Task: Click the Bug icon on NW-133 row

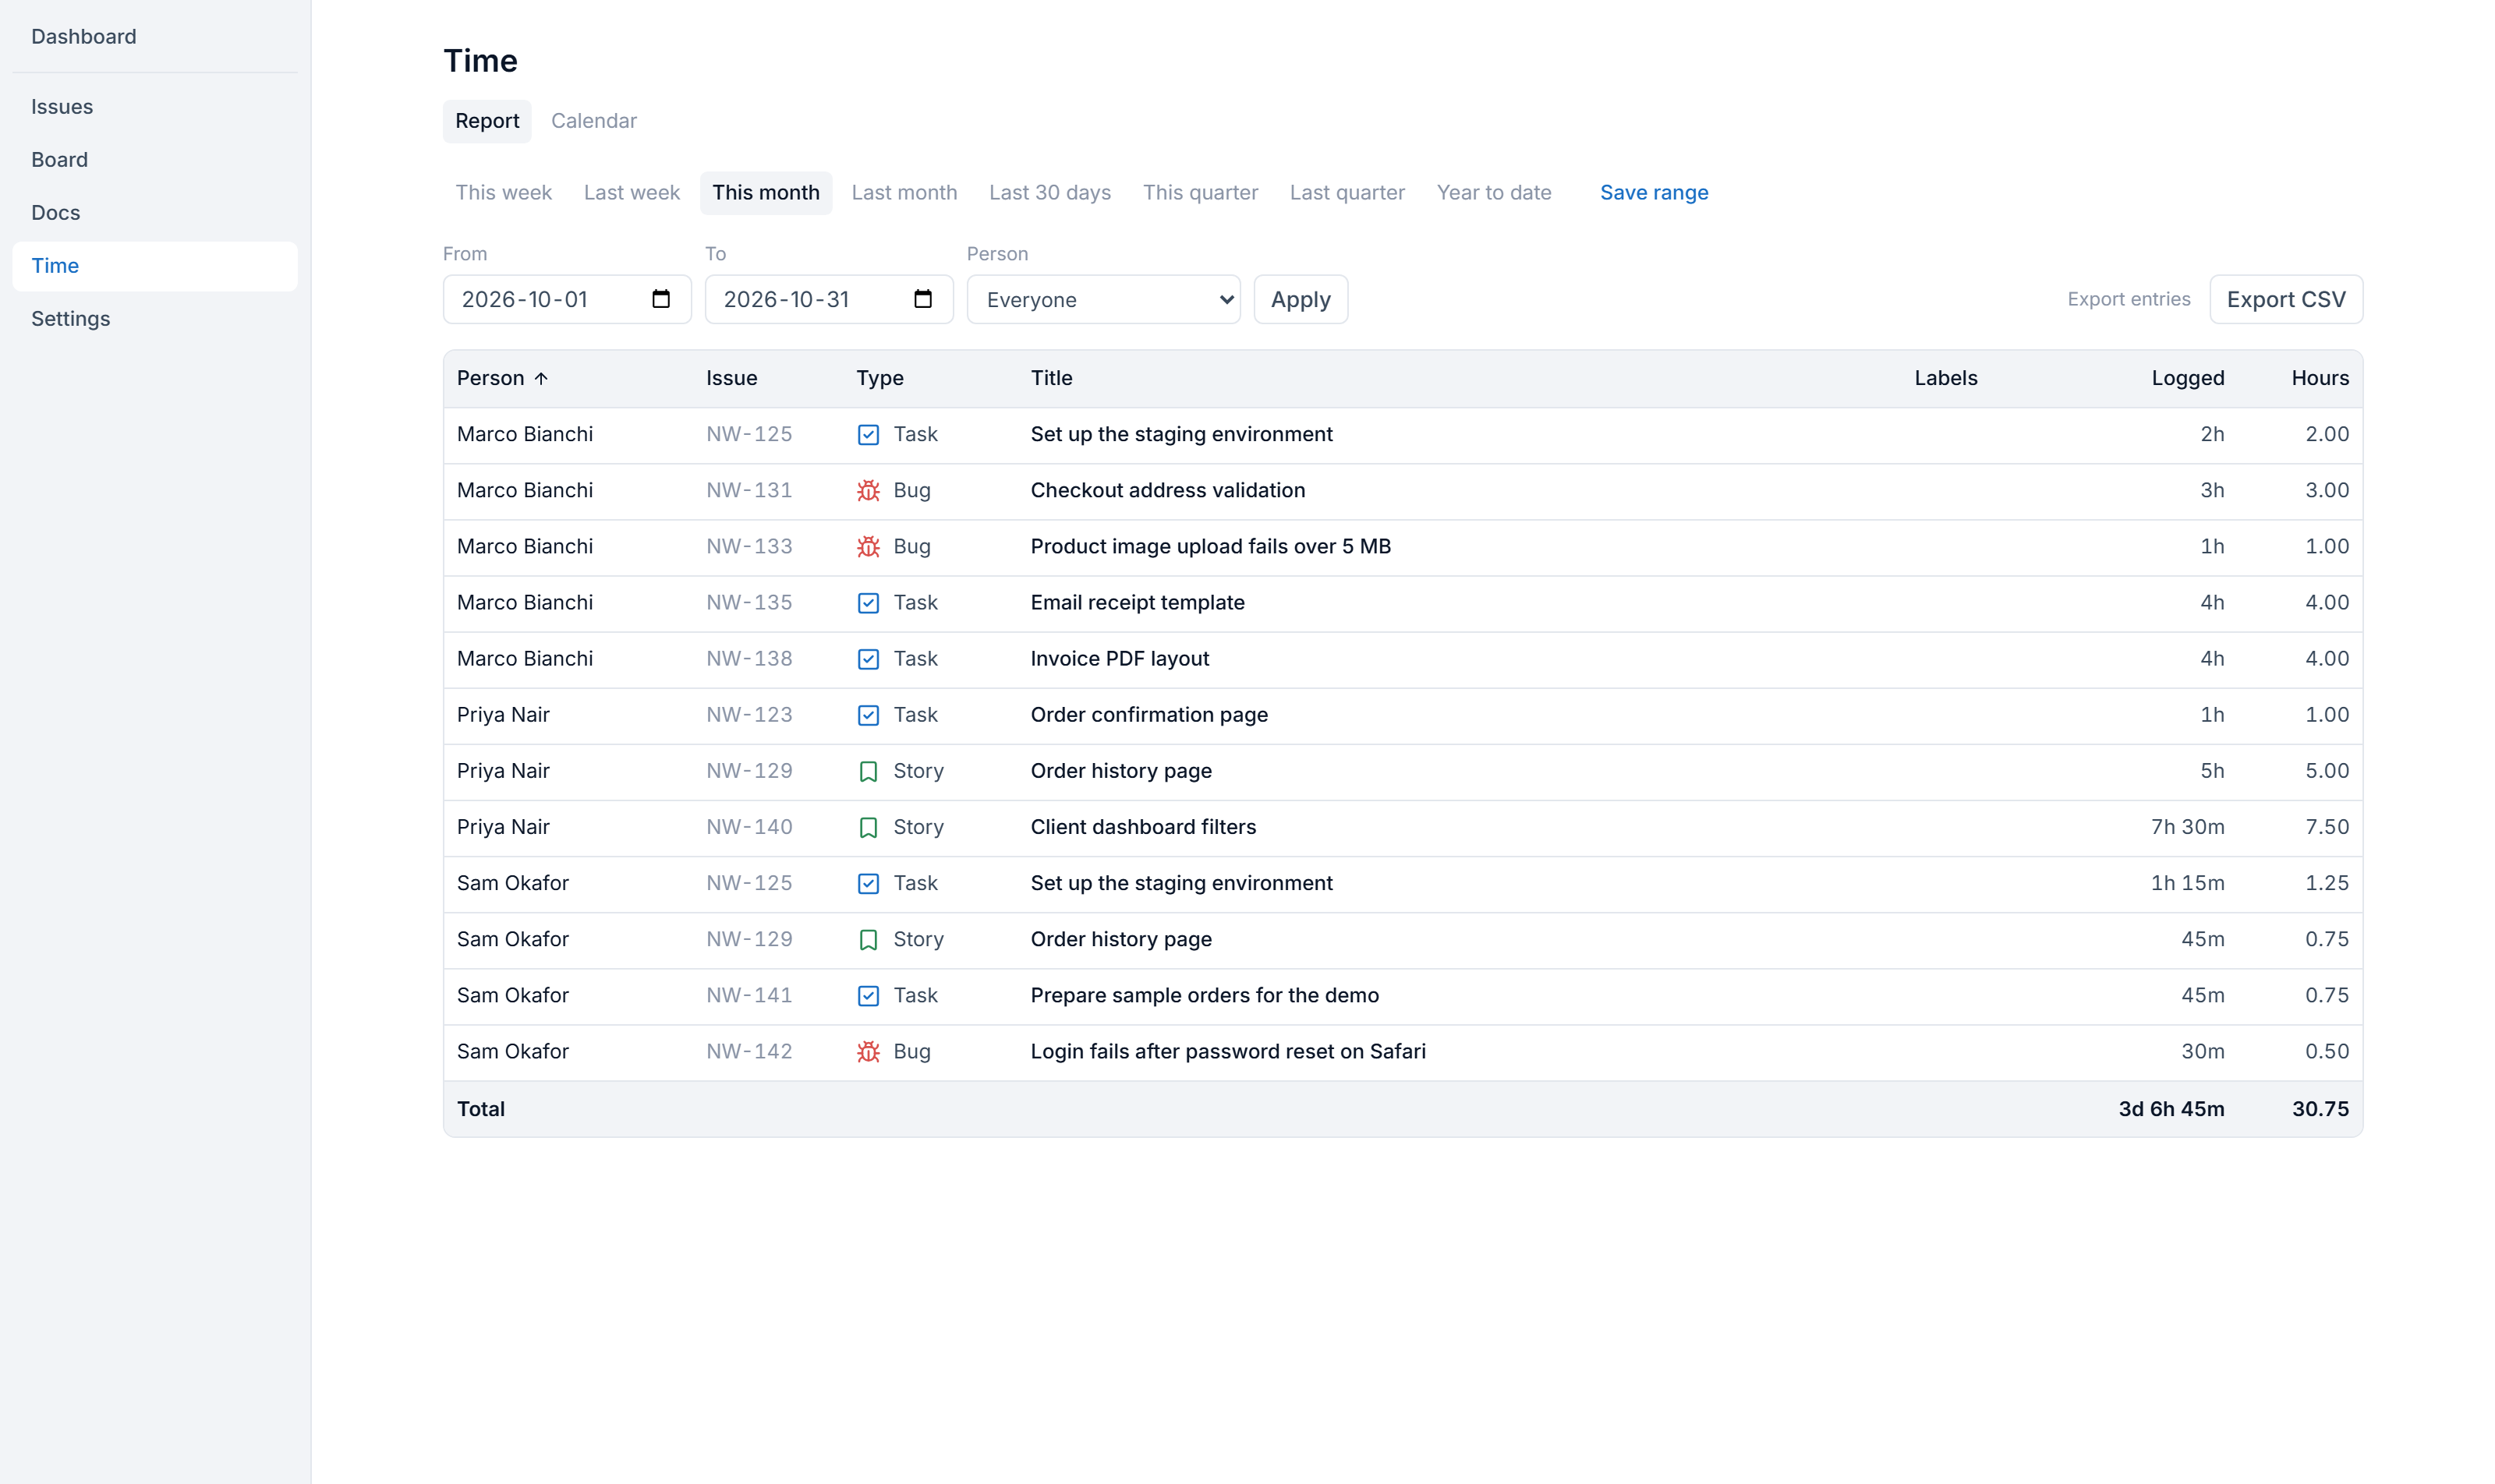Action: pyautogui.click(x=869, y=547)
